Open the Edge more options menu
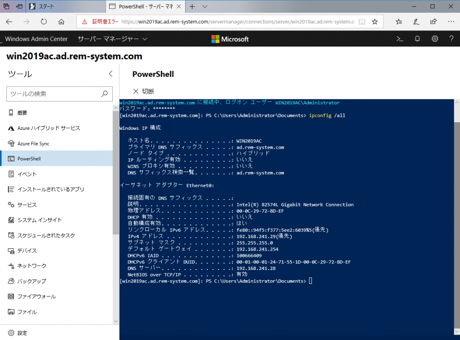 click(x=451, y=21)
